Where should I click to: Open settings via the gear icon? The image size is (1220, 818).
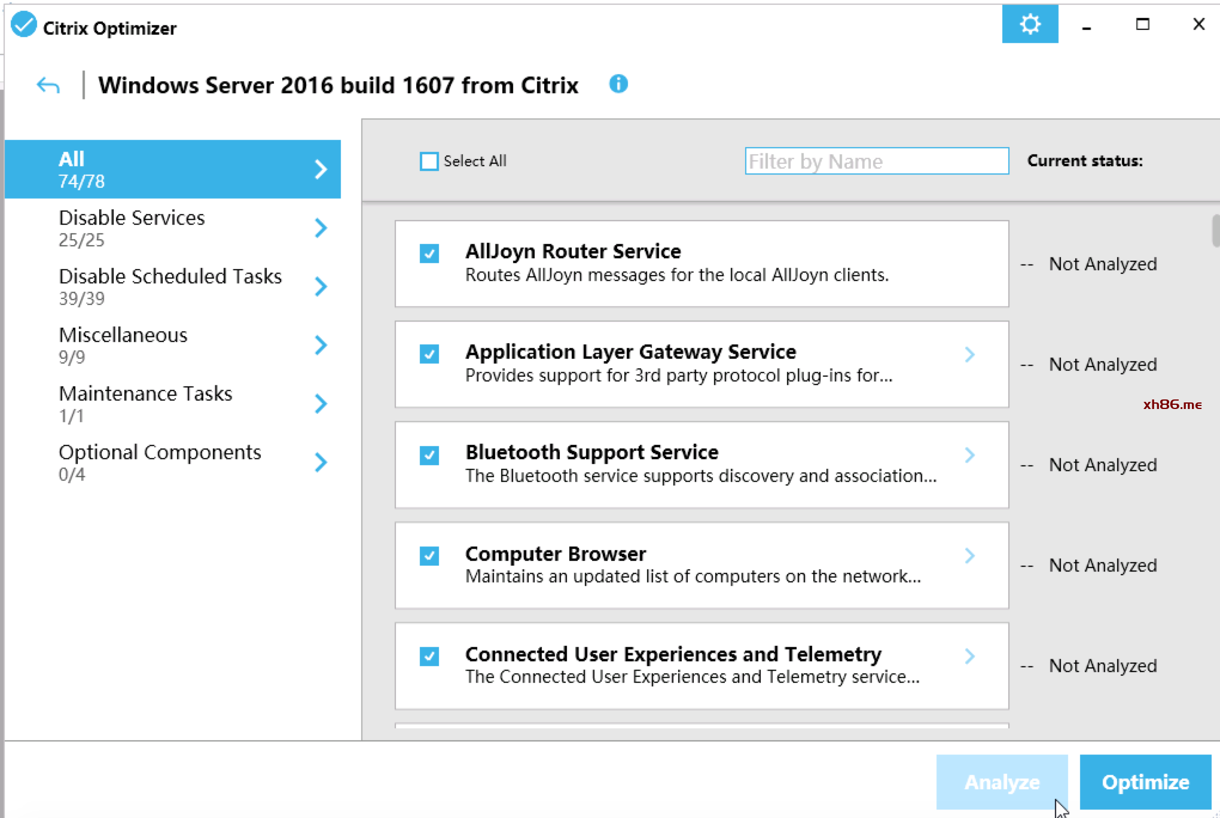pos(1030,25)
